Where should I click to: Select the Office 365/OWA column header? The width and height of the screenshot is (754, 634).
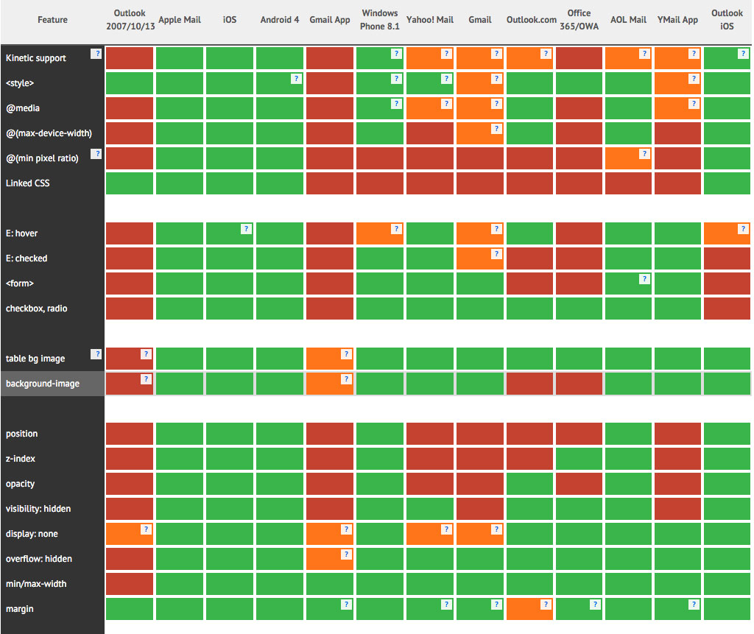[579, 20]
